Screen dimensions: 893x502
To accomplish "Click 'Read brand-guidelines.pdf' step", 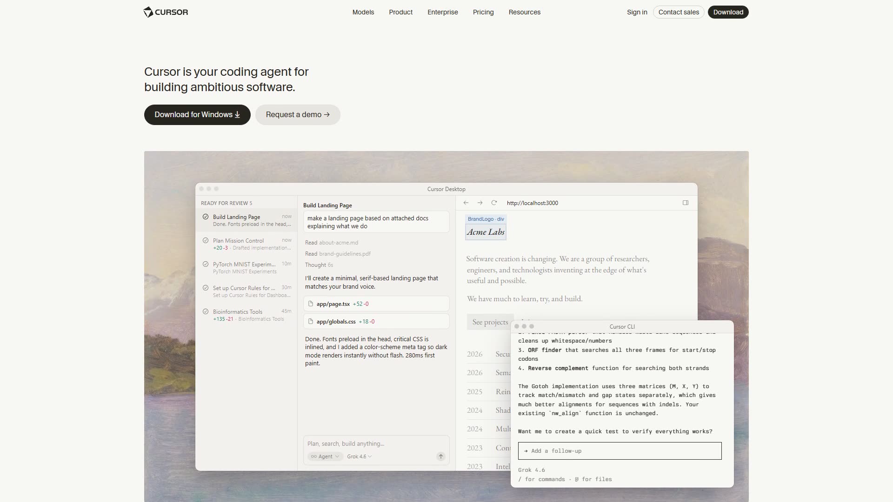I will tap(338, 254).
